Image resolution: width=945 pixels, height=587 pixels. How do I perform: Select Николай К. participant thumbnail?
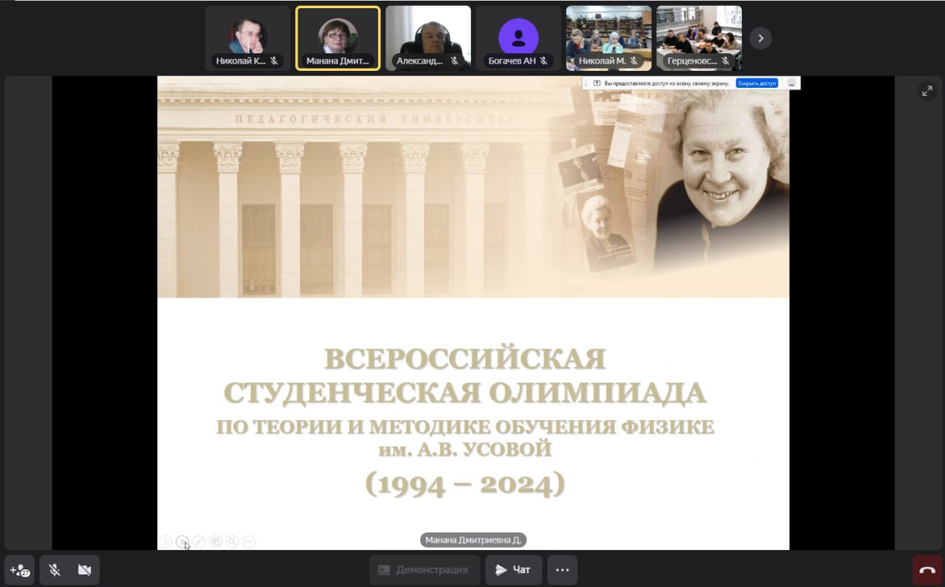[247, 38]
